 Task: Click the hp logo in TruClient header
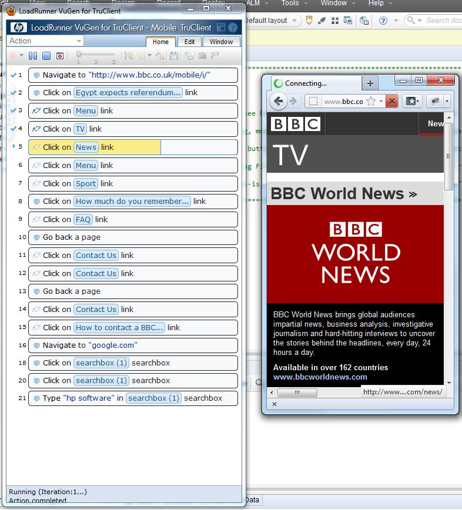19,28
